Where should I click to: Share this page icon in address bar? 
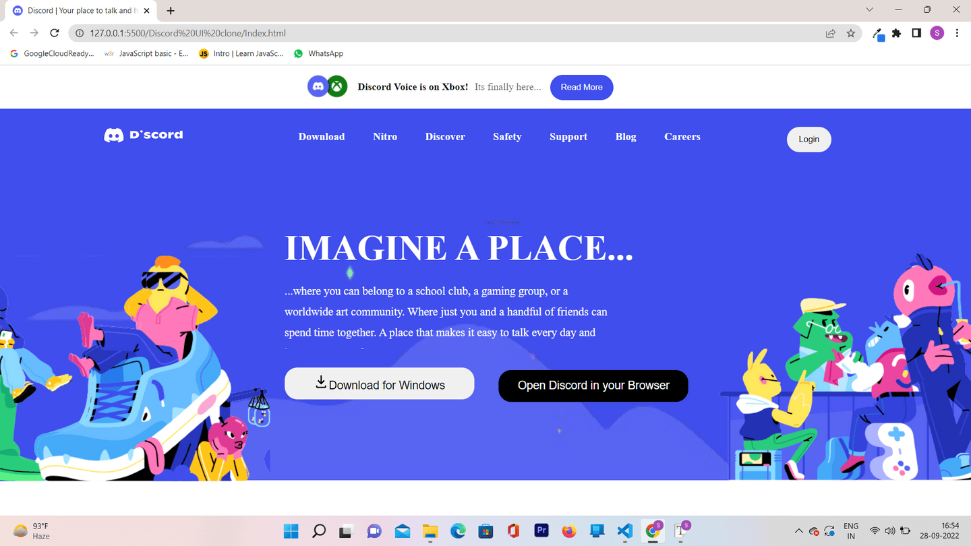[831, 33]
